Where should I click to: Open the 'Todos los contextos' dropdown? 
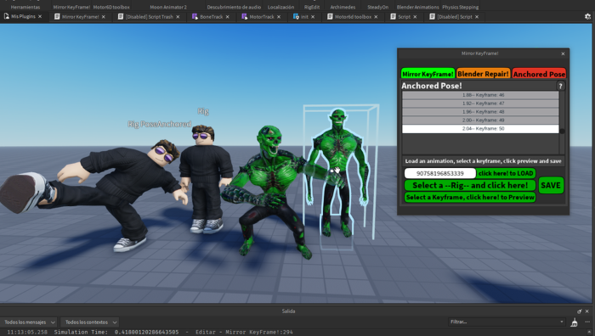coord(90,322)
